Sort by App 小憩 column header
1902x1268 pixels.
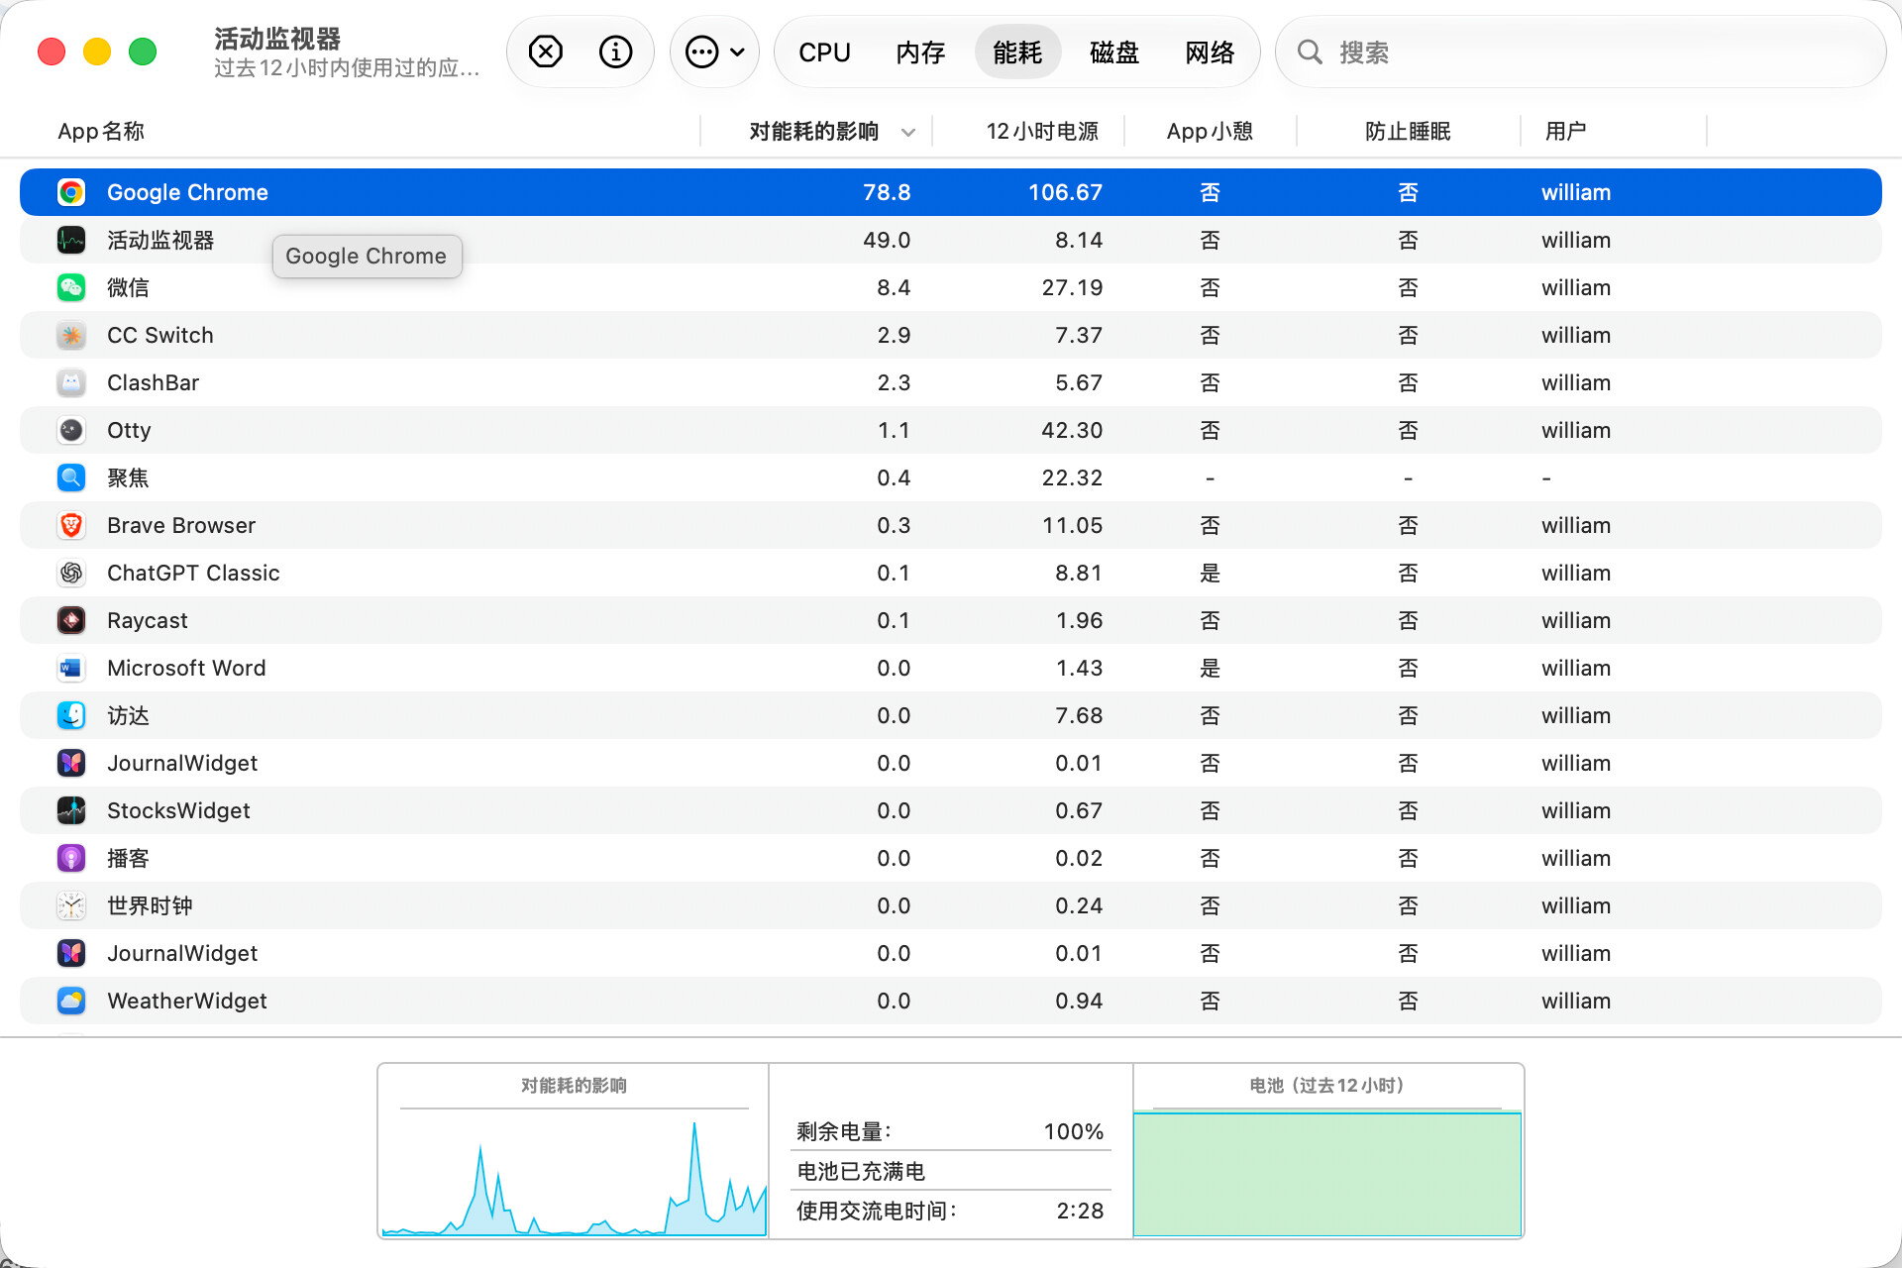point(1210,131)
